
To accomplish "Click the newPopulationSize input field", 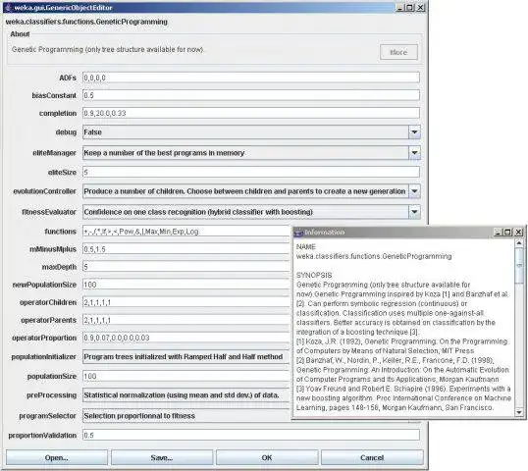I will pyautogui.click(x=185, y=285).
